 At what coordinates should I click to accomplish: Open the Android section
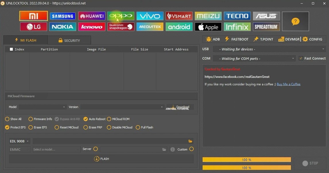click(x=179, y=27)
